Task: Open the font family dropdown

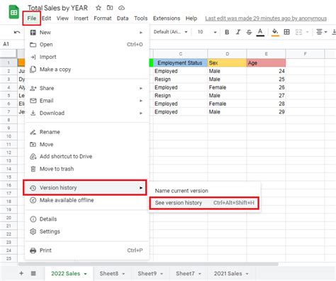Action: coord(170,32)
